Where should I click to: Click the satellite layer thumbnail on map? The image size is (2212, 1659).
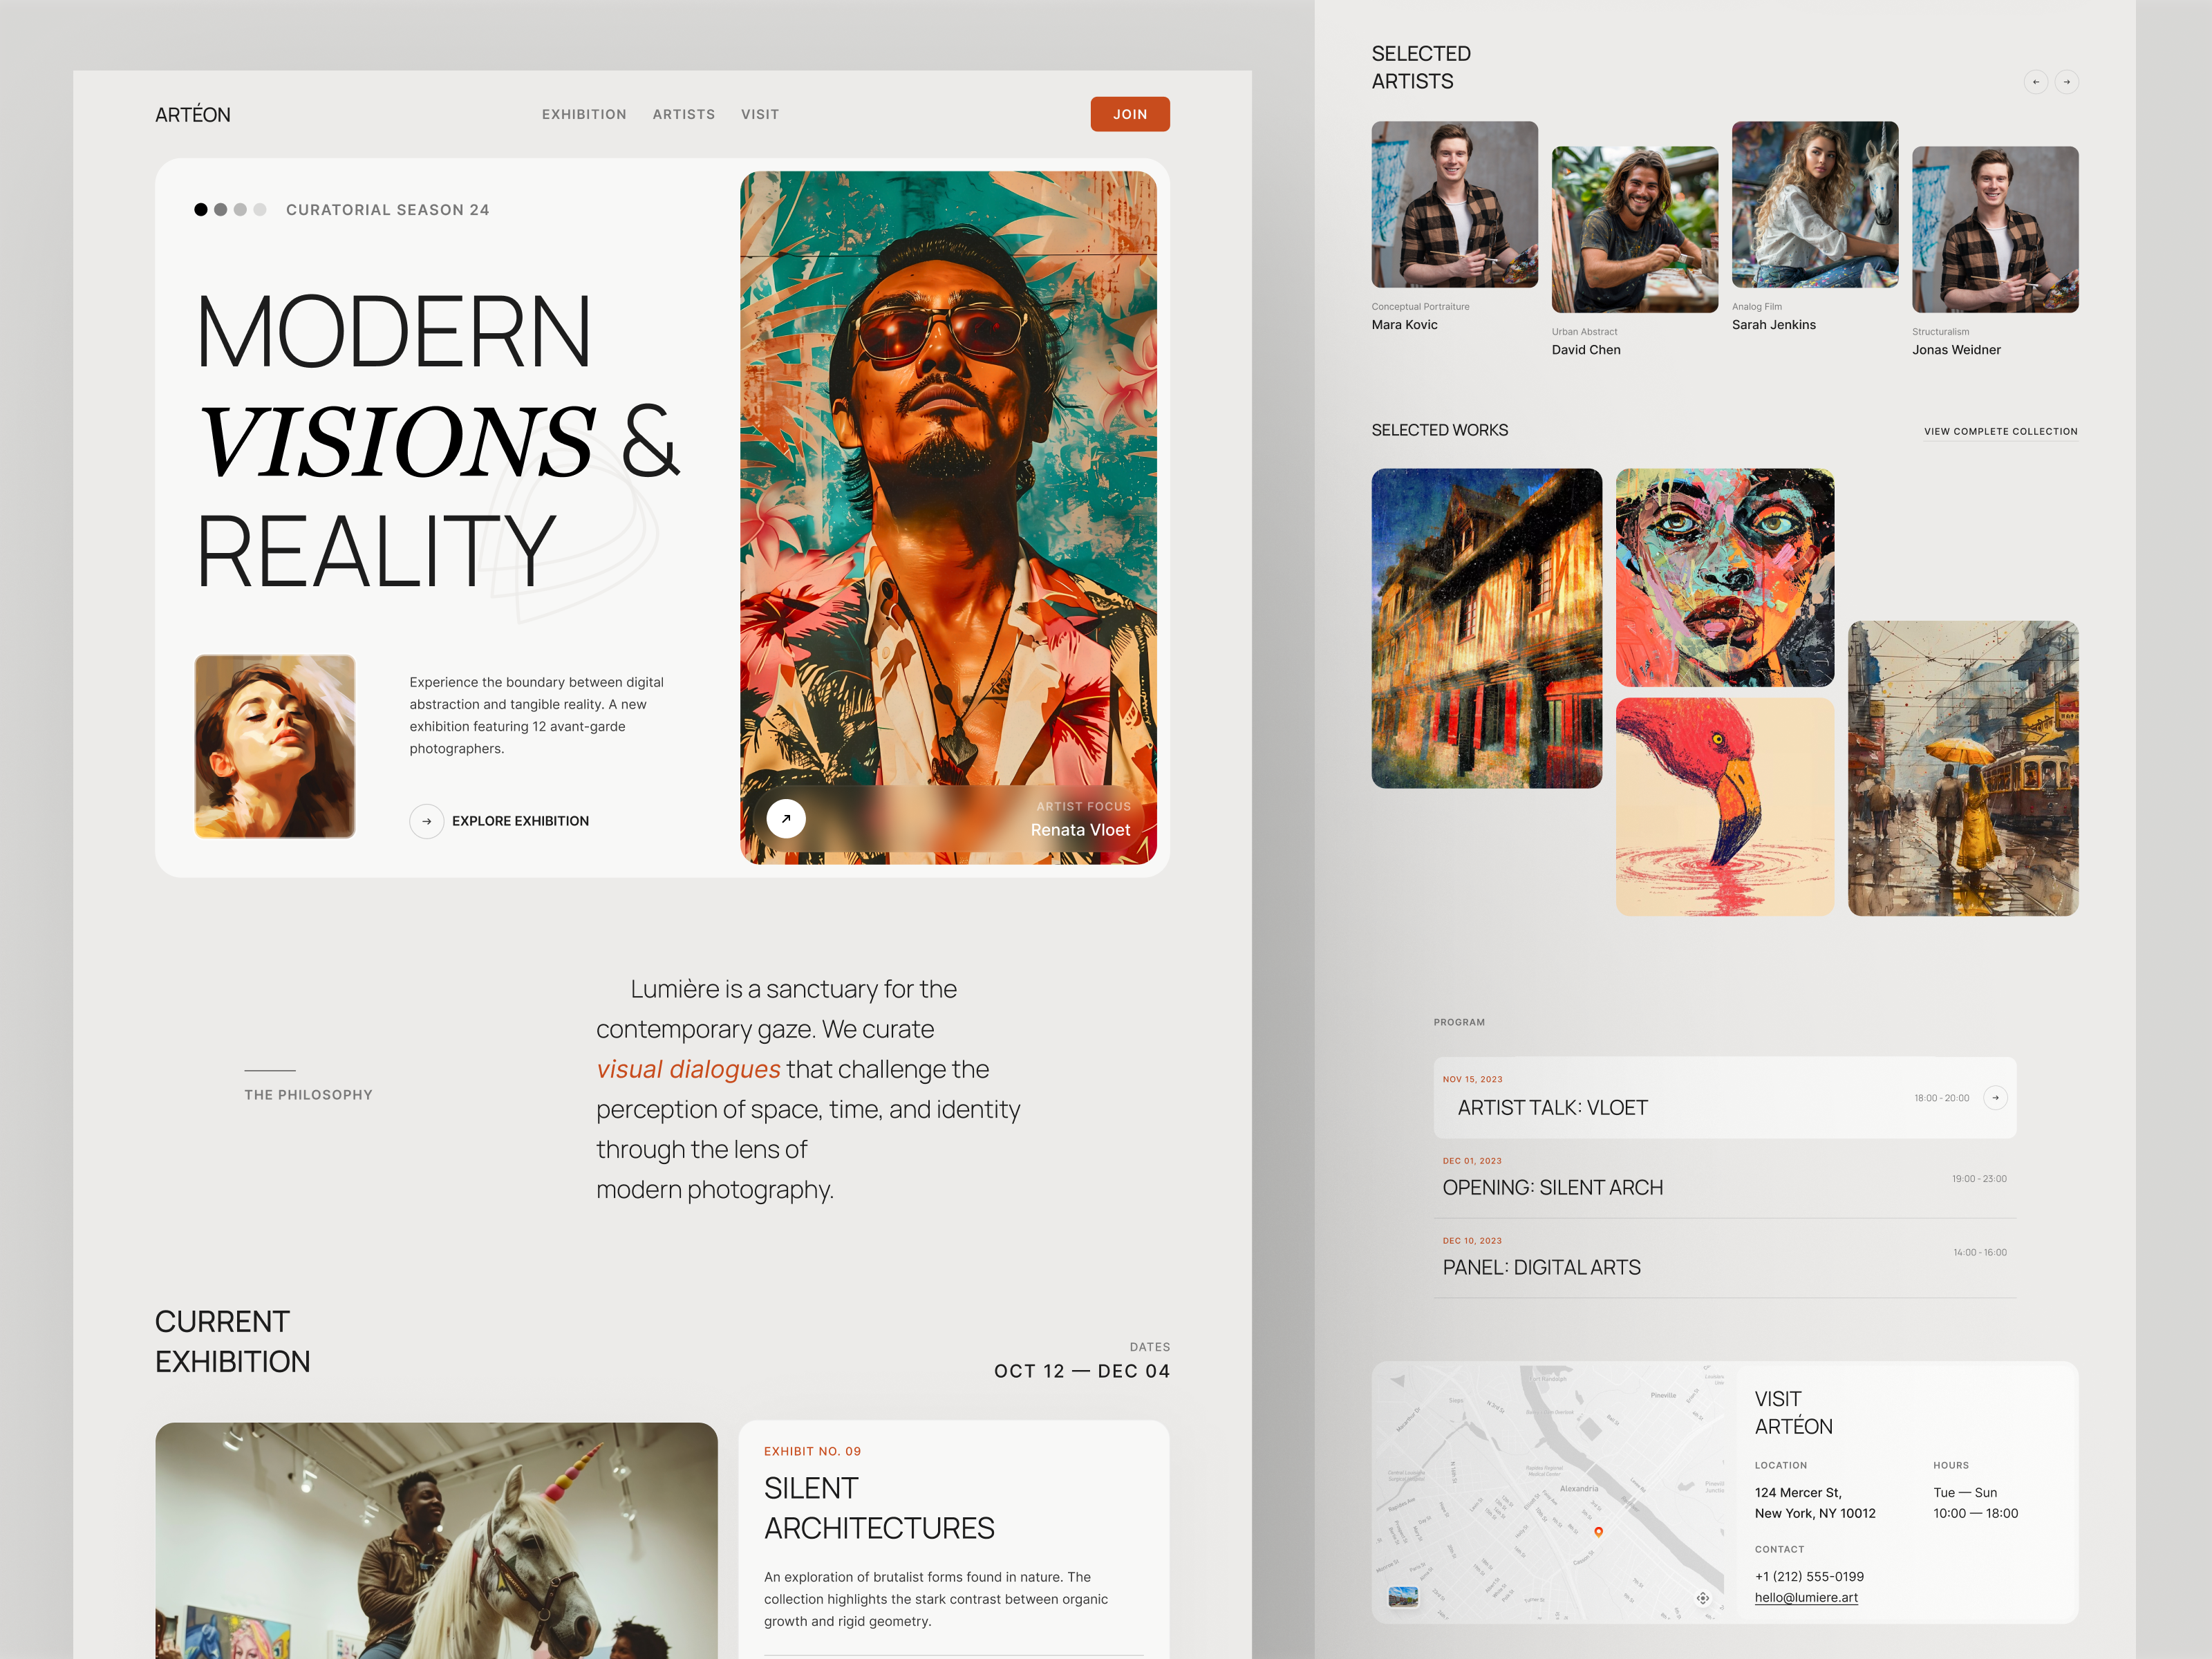[x=1403, y=1596]
